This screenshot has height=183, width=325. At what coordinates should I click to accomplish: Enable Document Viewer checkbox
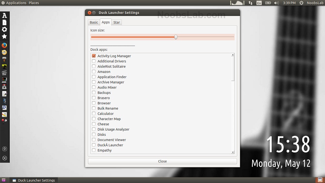pos(94,140)
